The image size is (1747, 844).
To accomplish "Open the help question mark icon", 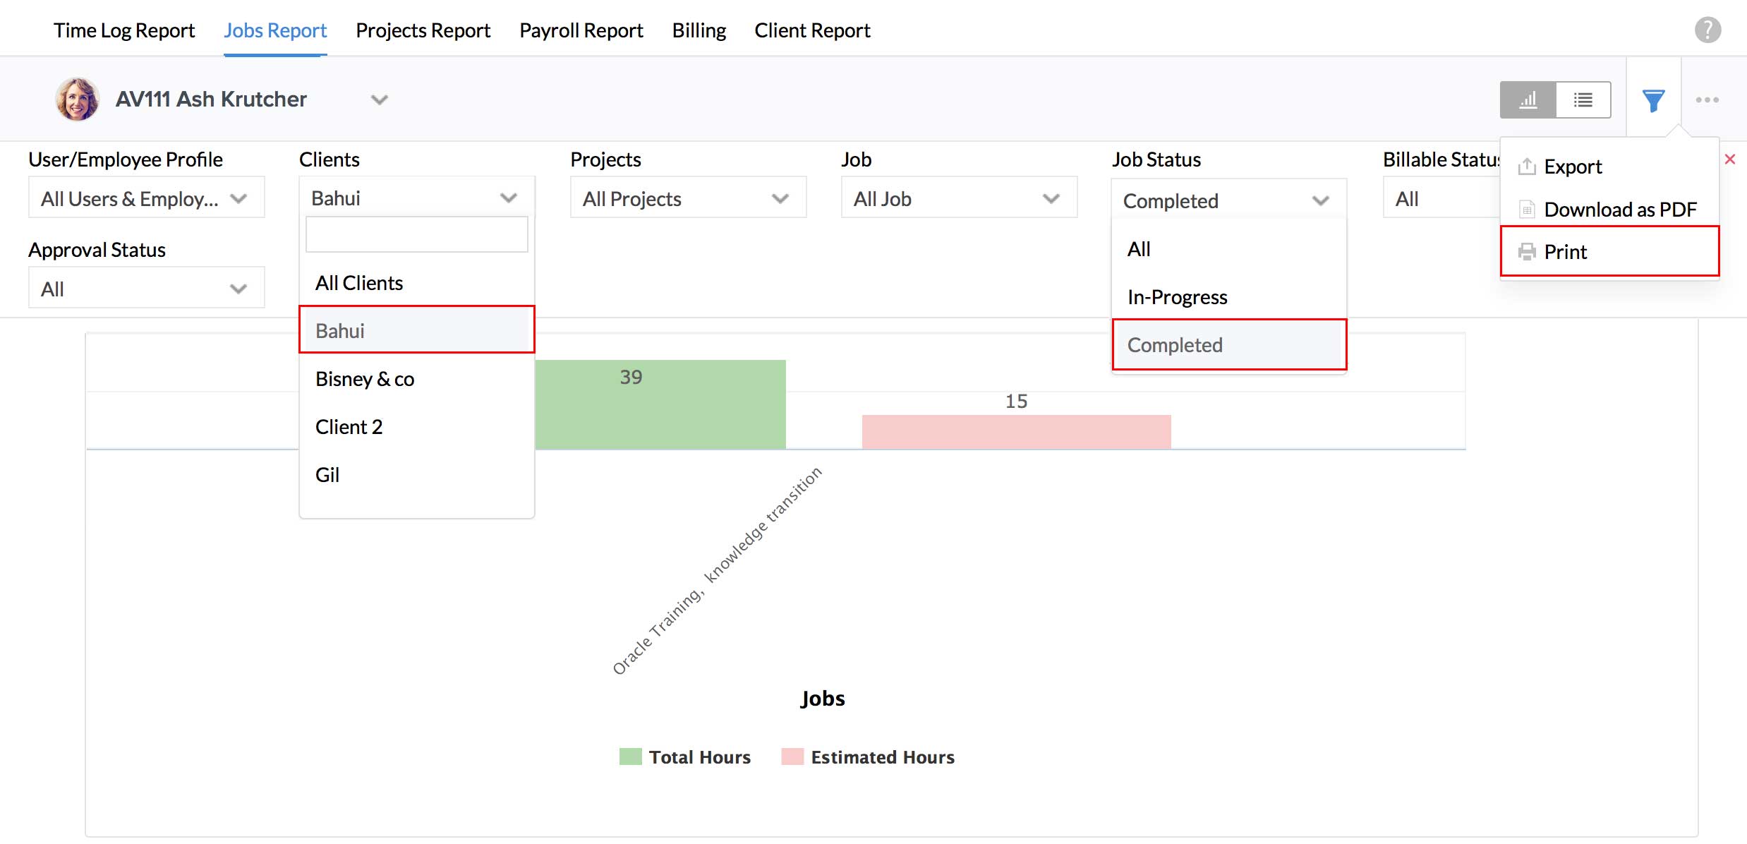I will 1707,30.
